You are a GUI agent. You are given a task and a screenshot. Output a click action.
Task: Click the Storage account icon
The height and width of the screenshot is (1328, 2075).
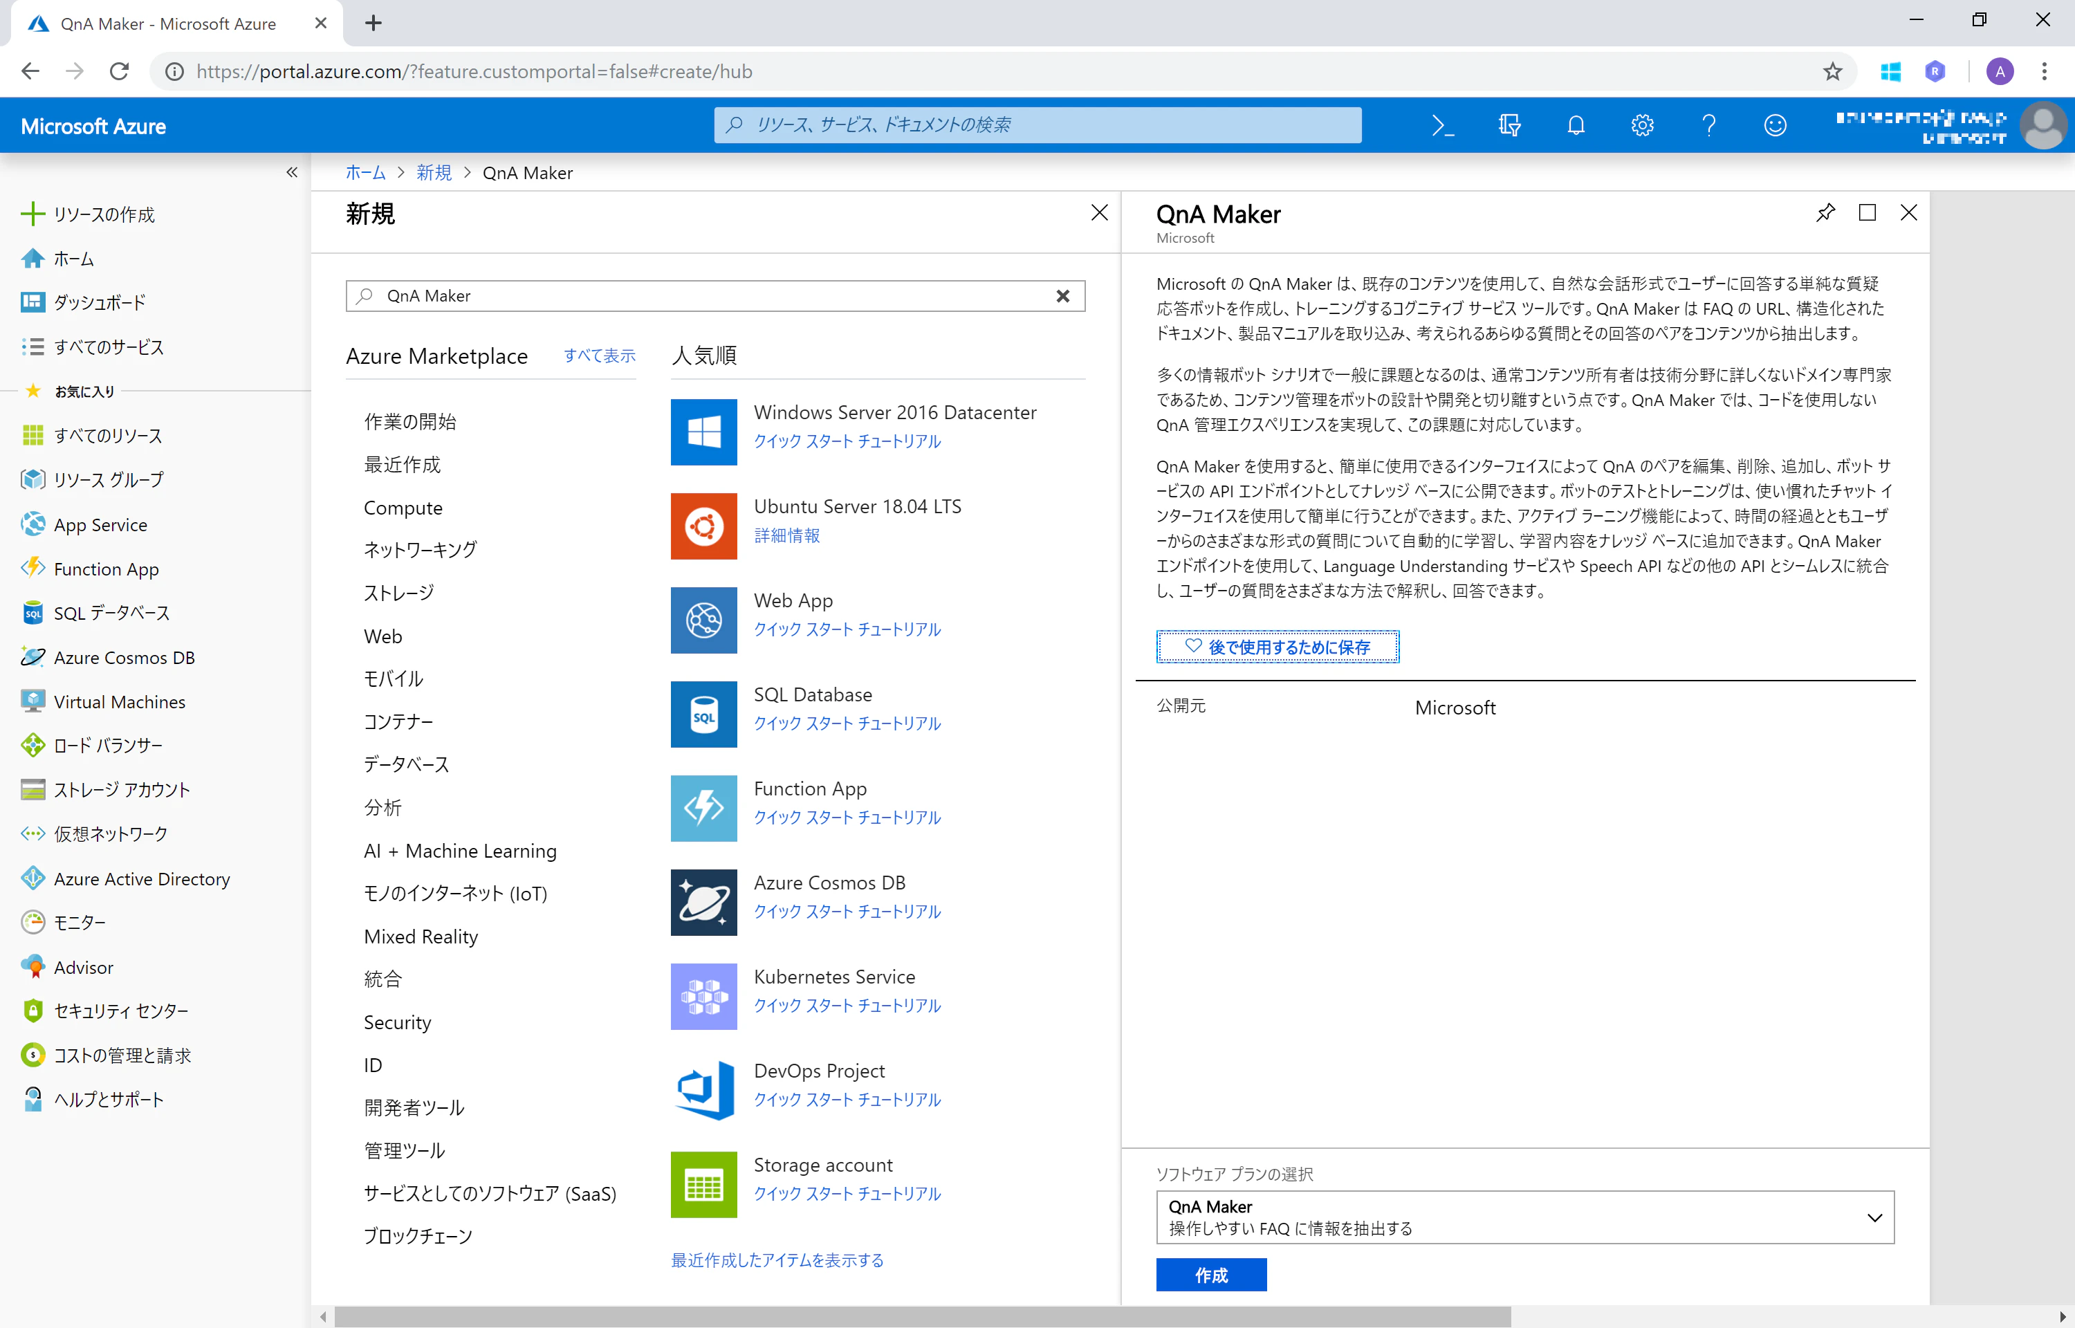(x=703, y=1183)
